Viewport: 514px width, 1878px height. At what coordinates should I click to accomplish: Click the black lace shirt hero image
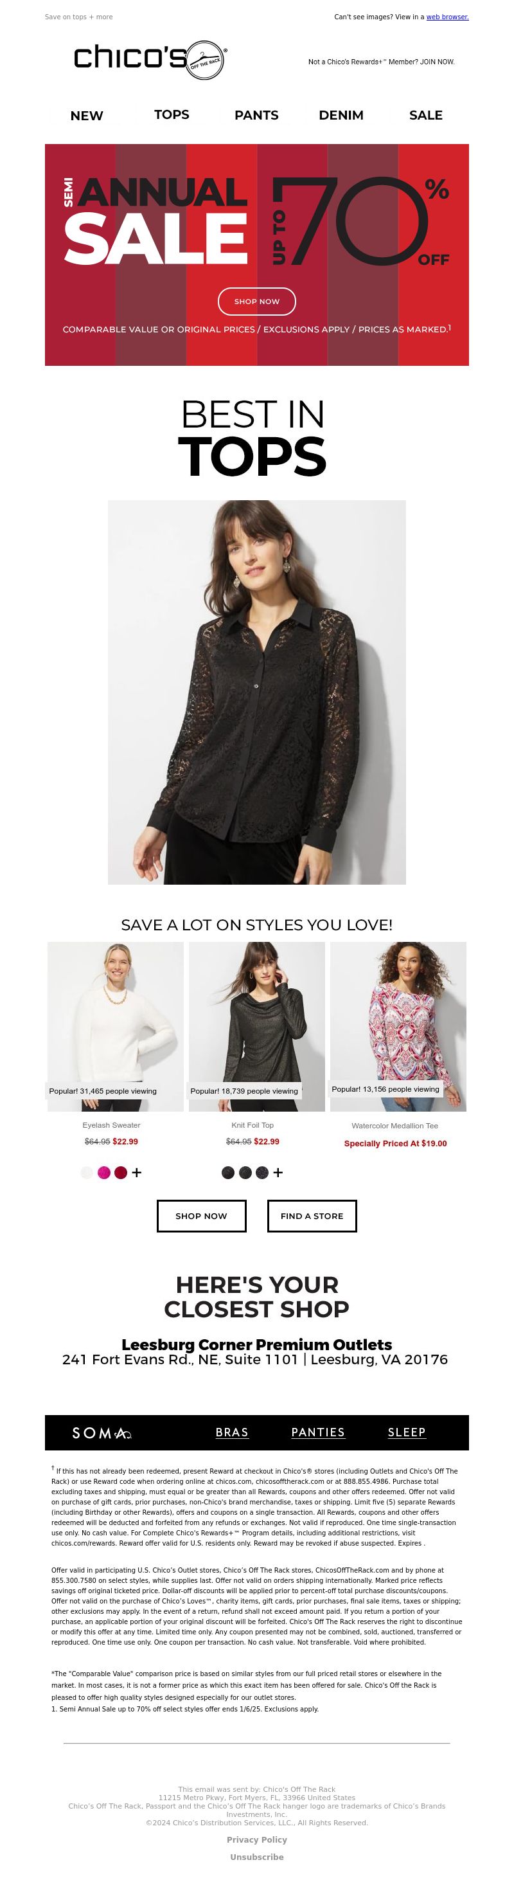point(257,692)
